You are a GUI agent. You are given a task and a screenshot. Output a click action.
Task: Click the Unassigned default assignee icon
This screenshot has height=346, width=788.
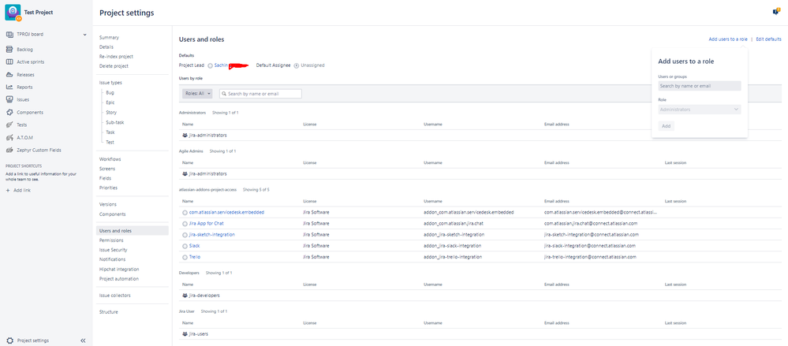coord(297,65)
